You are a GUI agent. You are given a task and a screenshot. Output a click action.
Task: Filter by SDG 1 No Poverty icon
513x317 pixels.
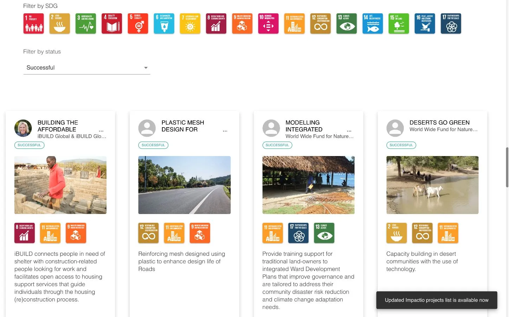point(34,24)
